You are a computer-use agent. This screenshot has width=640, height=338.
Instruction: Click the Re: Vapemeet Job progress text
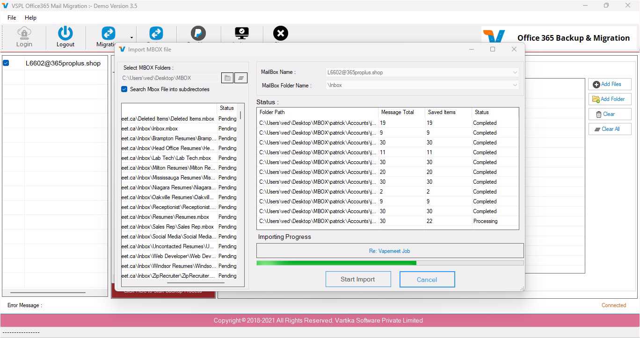390,251
